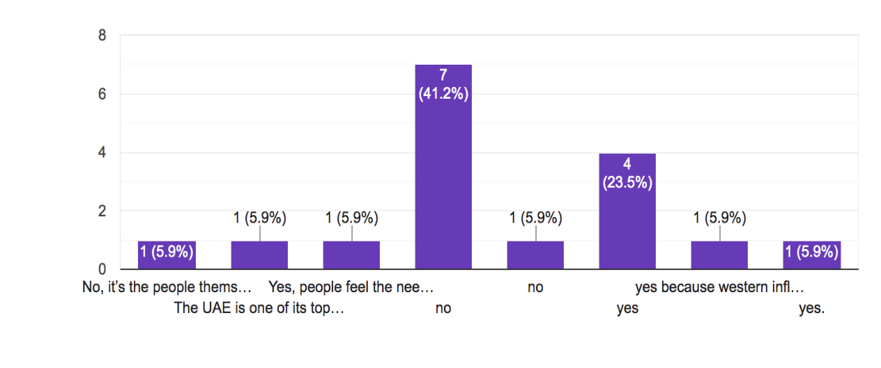Image resolution: width=881 pixels, height=368 pixels.
Task: Click the bar for "The UAE is one of its top…"
Action: (259, 255)
